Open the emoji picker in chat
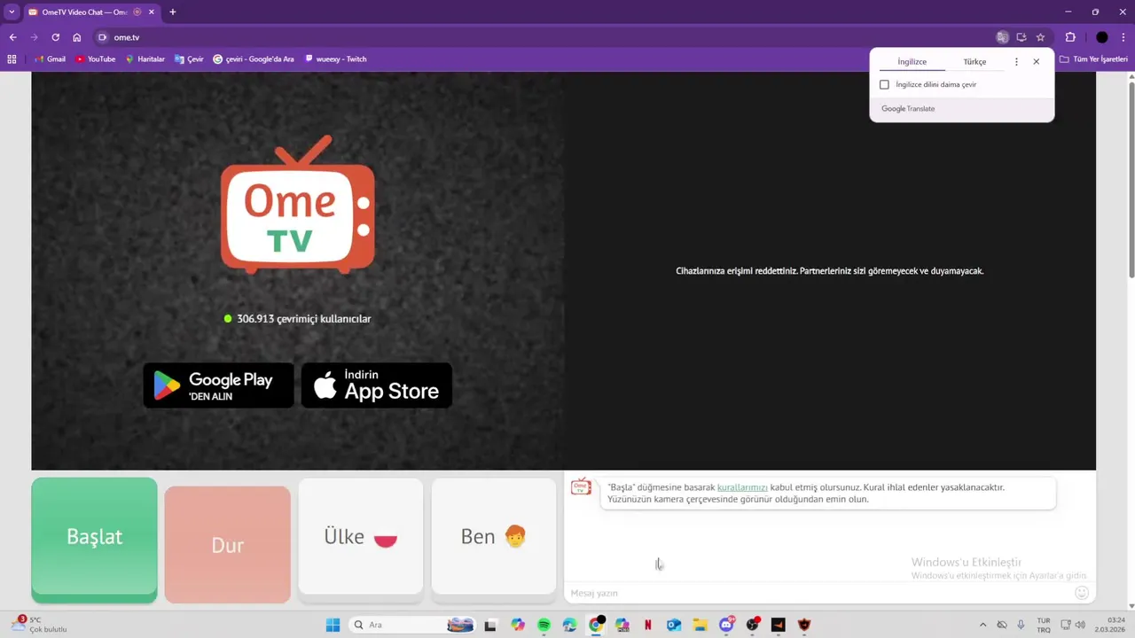1135x638 pixels. pyautogui.click(x=1082, y=593)
